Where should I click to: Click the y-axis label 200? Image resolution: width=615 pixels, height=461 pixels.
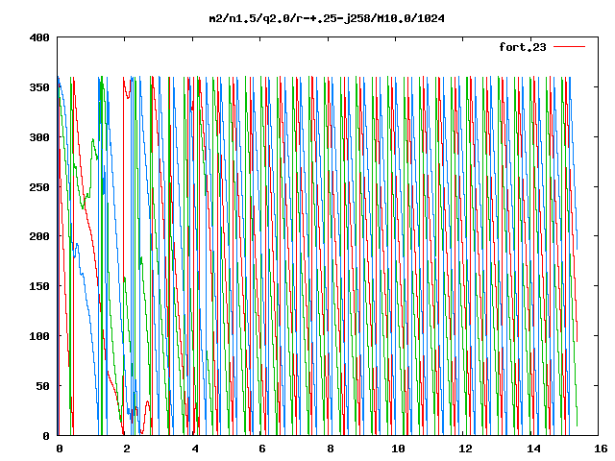click(39, 236)
